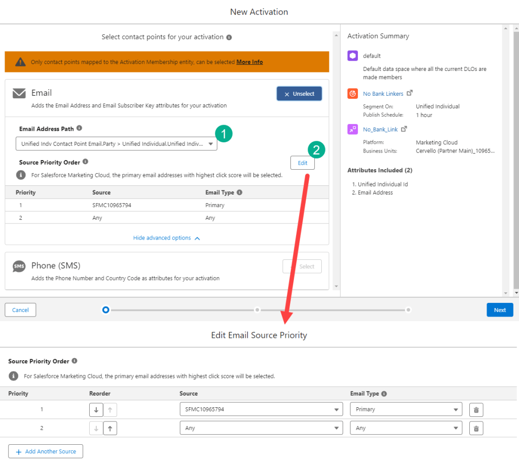Delete the SFMC10965794 priority row
This screenshot has width=519, height=463.
[476, 410]
